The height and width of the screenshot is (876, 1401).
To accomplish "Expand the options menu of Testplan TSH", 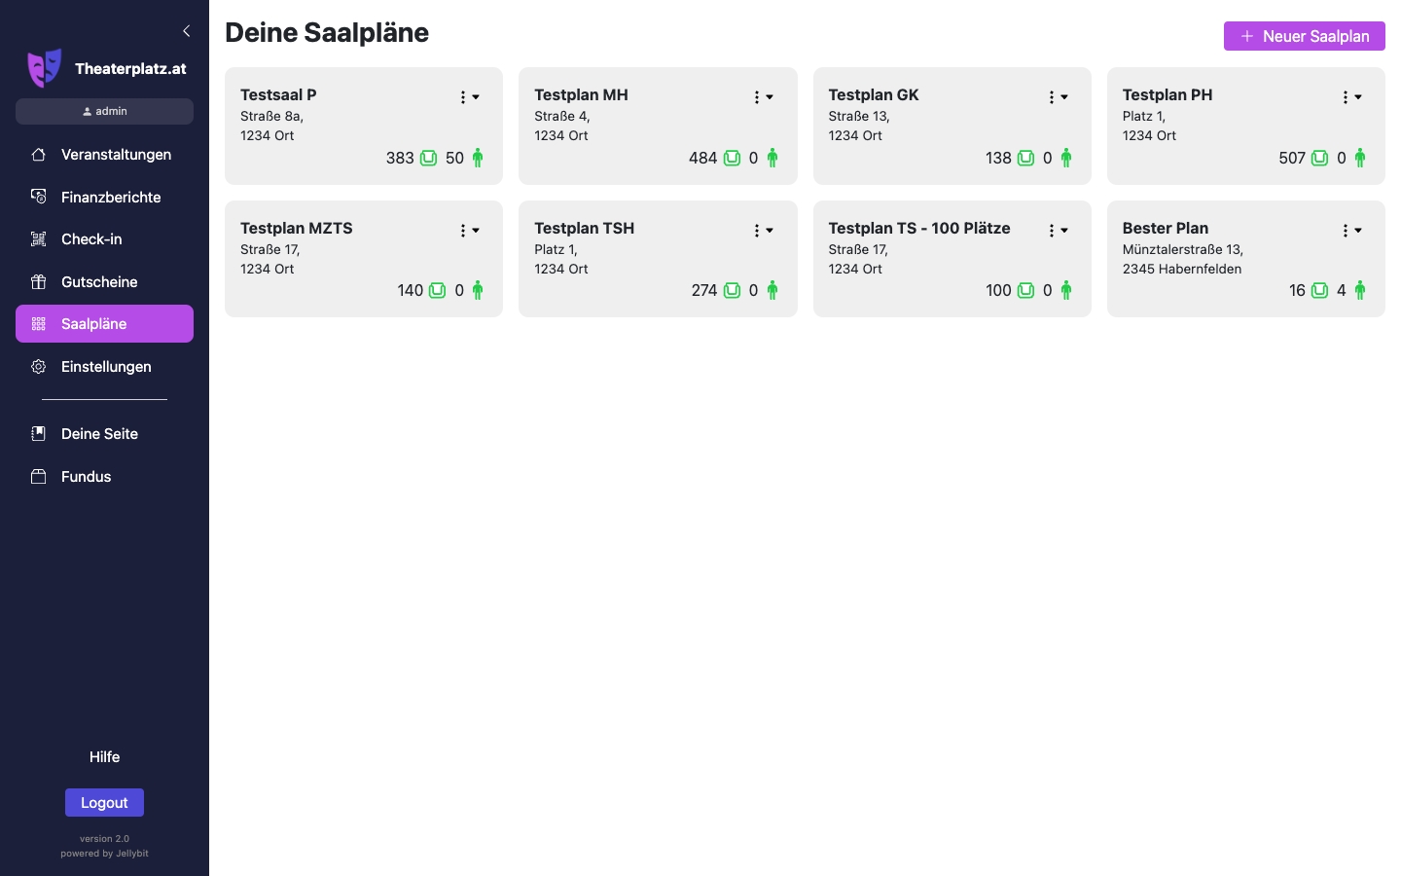I will coord(763,231).
